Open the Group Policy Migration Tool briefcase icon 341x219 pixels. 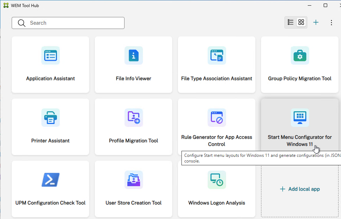(x=300, y=55)
